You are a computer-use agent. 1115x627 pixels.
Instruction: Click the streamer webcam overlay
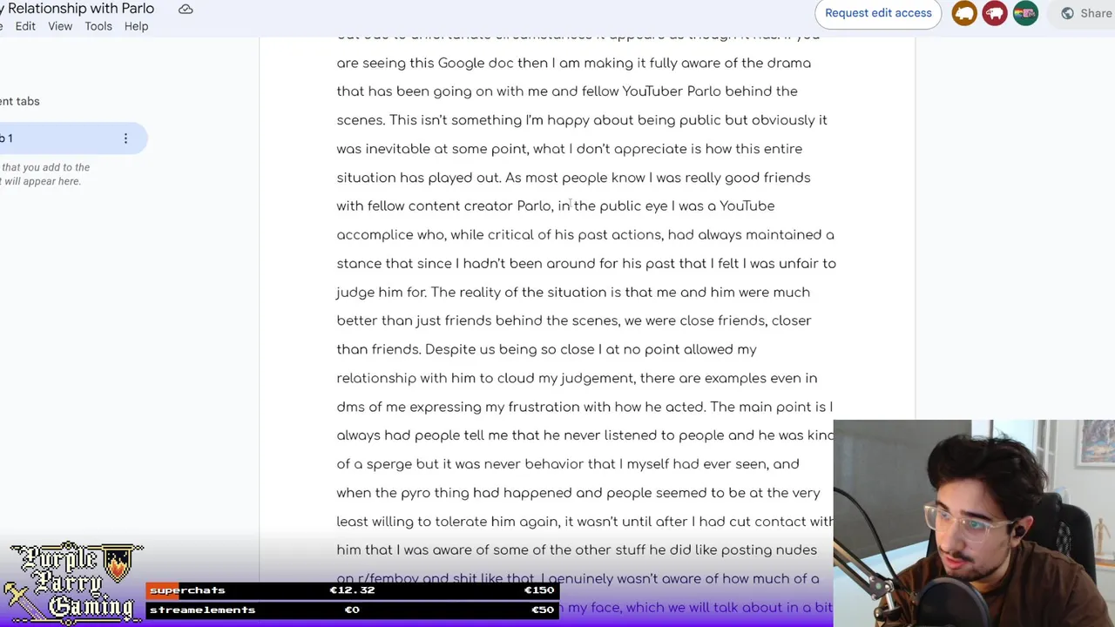[x=974, y=523]
